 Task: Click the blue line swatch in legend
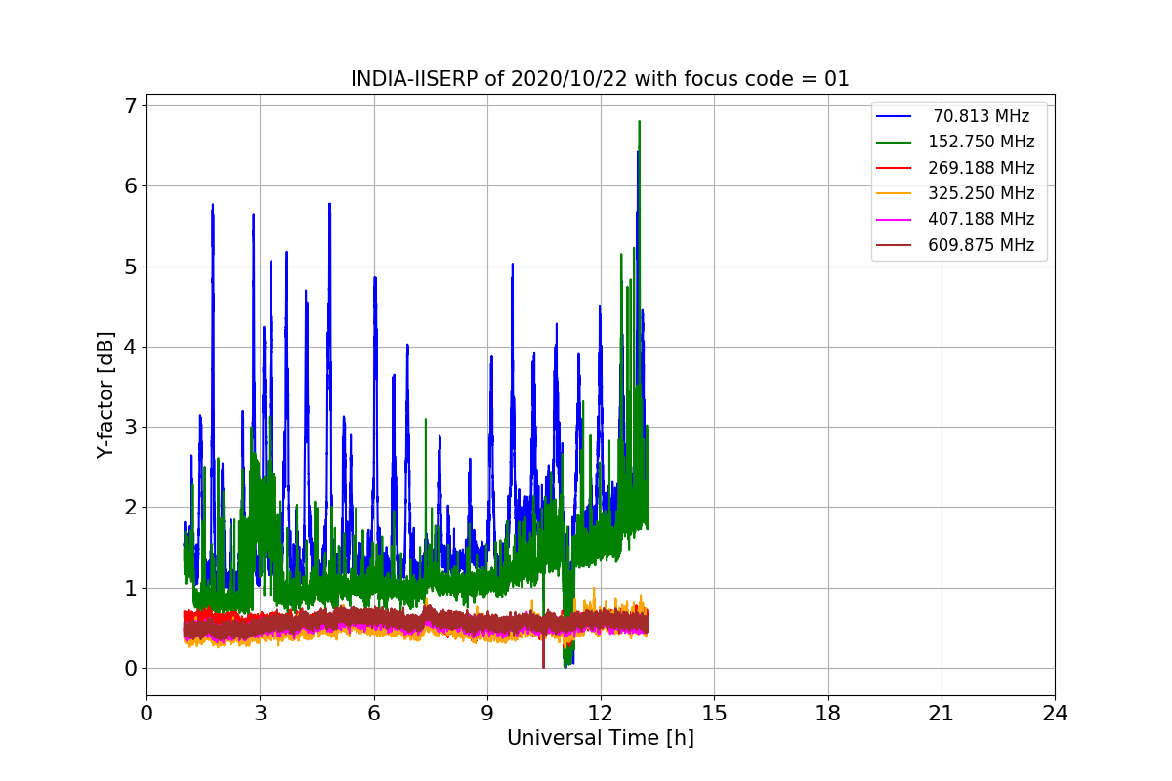(894, 117)
